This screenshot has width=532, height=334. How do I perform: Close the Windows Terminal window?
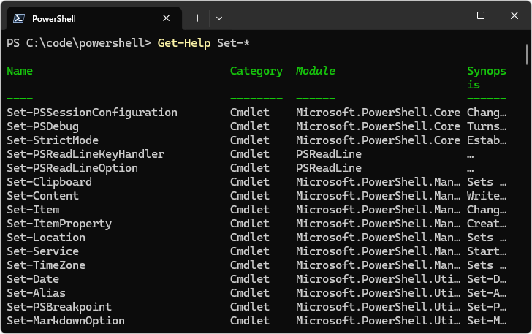coord(514,16)
